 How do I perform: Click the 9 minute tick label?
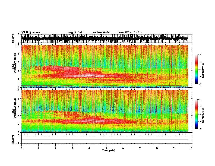tap(174, 148)
